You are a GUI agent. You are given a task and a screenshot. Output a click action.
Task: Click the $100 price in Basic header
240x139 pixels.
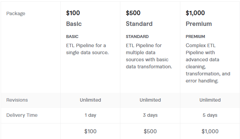(73, 13)
